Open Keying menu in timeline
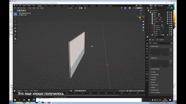186x104 pixels. tap(26, 91)
